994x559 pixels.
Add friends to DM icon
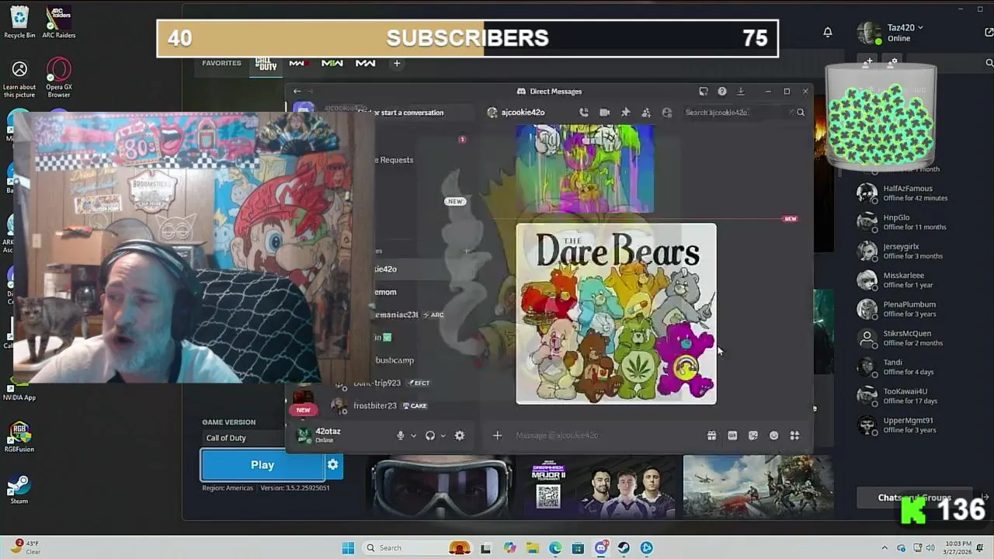tap(646, 113)
